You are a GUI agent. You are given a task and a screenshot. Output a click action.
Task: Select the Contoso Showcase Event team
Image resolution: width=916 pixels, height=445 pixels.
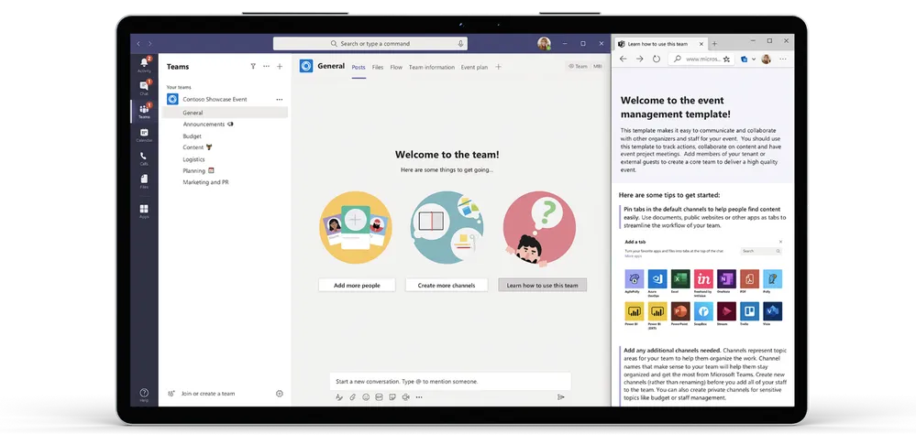(215, 99)
